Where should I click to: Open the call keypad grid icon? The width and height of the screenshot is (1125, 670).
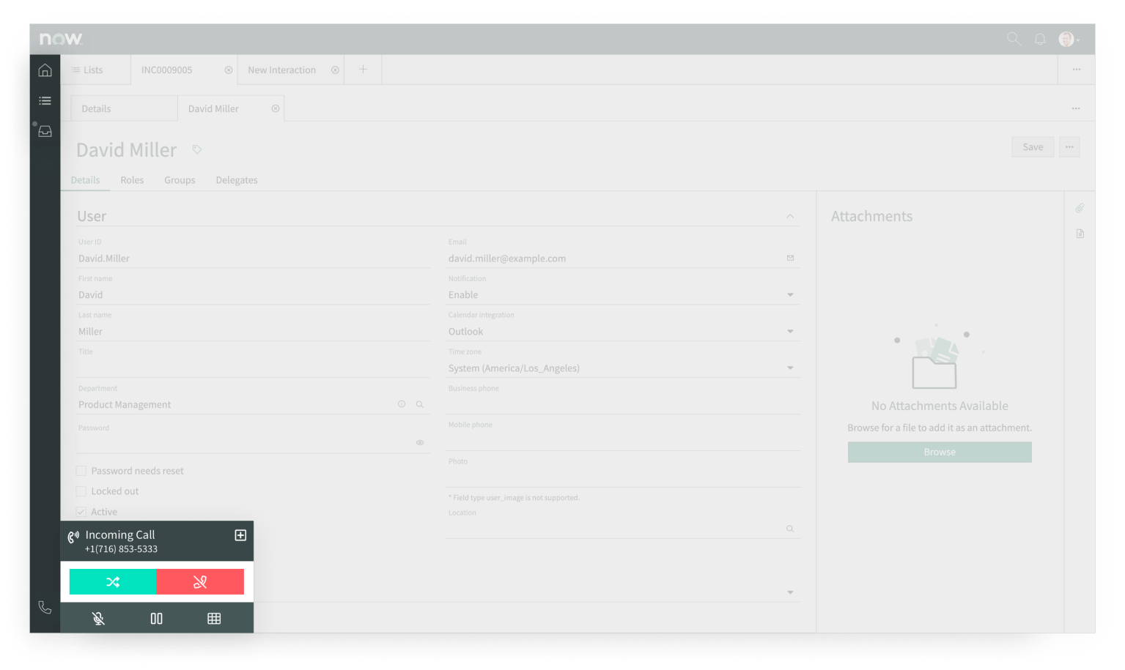tap(214, 619)
